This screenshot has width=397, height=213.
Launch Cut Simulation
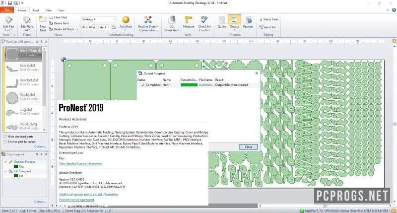point(172,24)
